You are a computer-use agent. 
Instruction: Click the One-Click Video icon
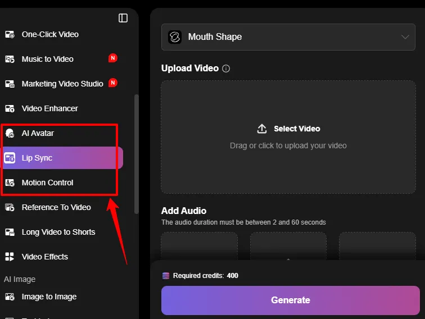10,34
